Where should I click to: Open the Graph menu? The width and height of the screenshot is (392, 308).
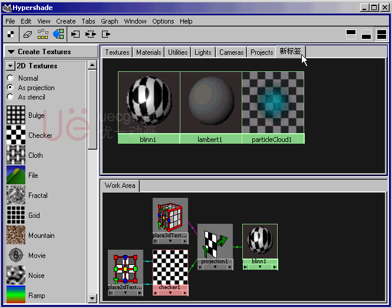[x=110, y=21]
